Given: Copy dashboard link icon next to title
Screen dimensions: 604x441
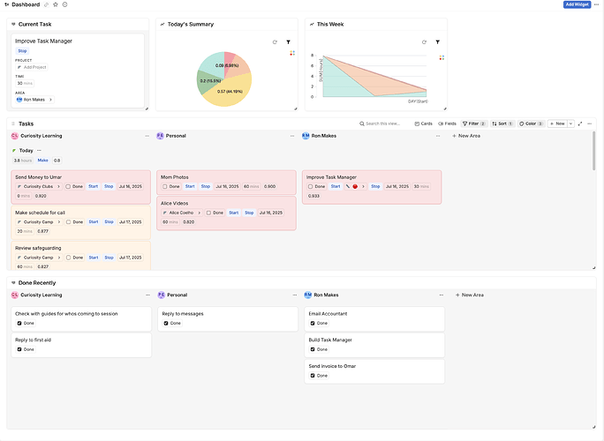Looking at the screenshot, I should (46, 4).
